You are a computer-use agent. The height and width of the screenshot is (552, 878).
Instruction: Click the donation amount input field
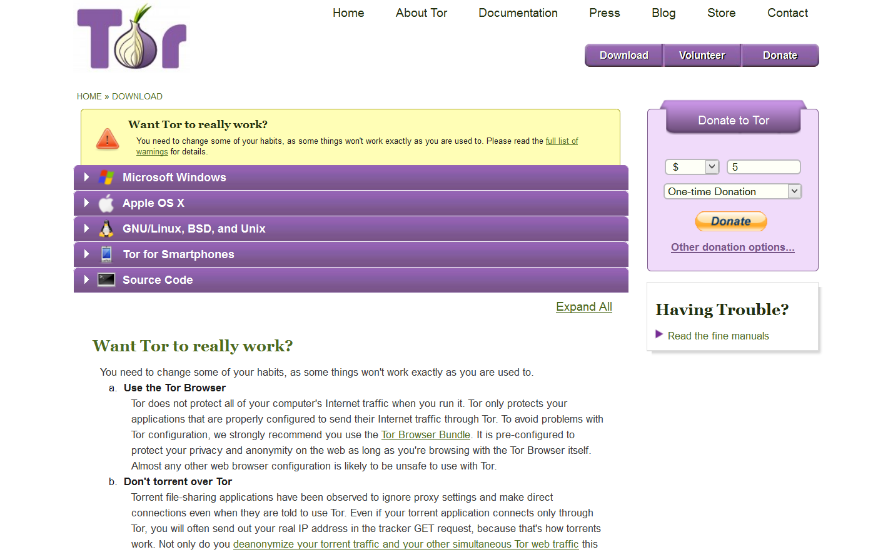coord(763,167)
